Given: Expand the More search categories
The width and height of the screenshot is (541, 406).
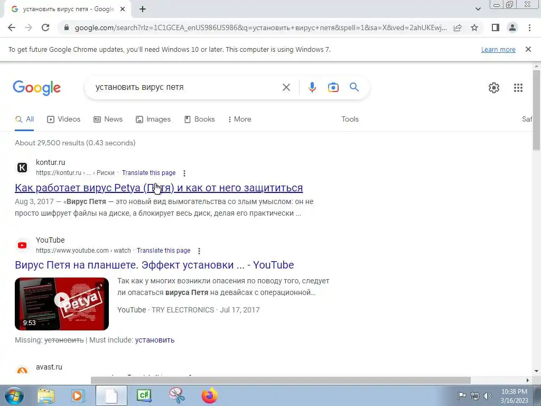Looking at the screenshot, I should 239,119.
